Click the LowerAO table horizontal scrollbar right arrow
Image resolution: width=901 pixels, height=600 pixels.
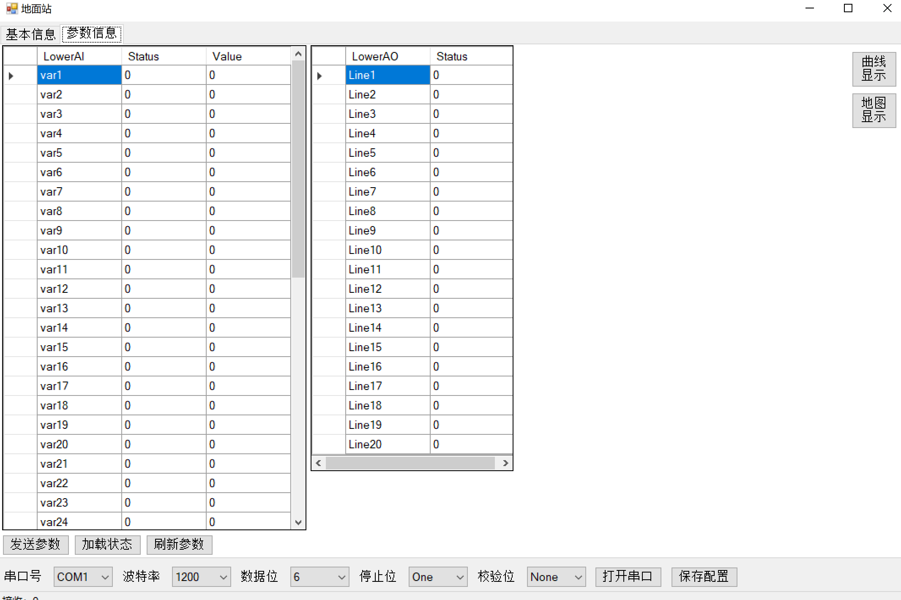point(505,463)
